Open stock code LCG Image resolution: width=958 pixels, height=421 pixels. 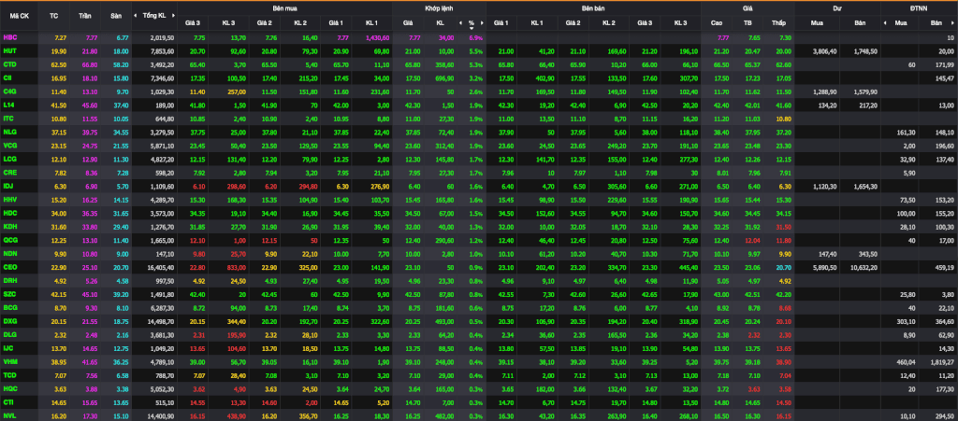[9, 159]
